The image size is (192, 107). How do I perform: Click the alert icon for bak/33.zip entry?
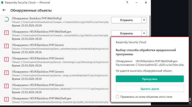[6, 73]
